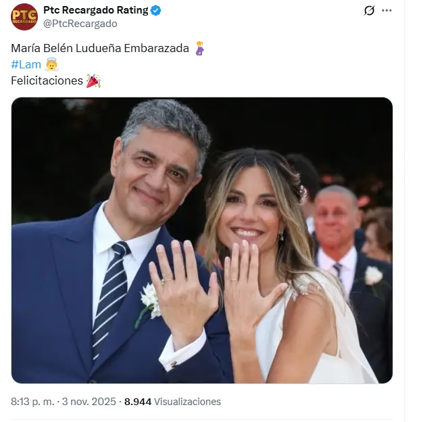Screen dimensions: 423x422
Task: Click the María Belén Ludueña Embarazada text
Action: point(100,49)
